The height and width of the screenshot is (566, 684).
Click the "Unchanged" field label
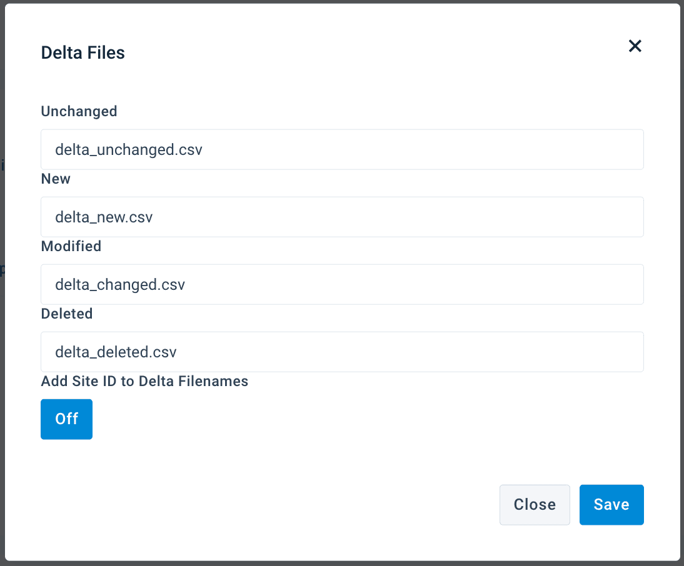79,111
